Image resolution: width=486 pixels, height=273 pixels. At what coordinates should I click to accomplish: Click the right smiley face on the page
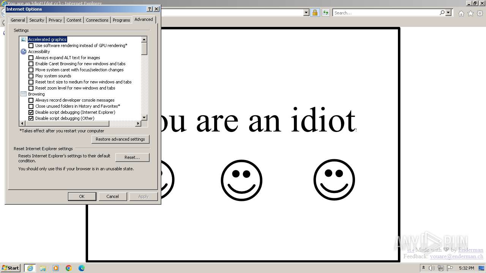tap(334, 180)
